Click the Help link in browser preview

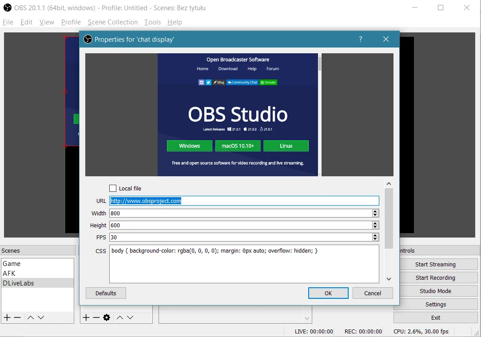(x=252, y=69)
